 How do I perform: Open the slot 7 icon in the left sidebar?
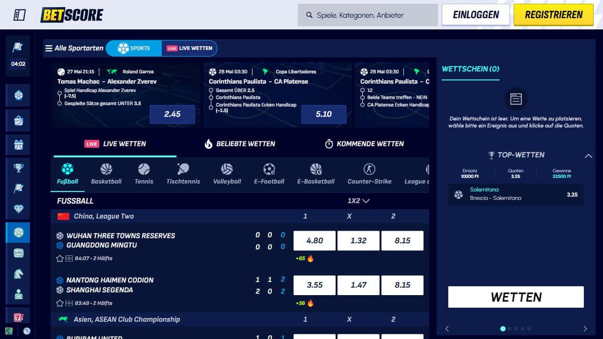tap(18, 317)
